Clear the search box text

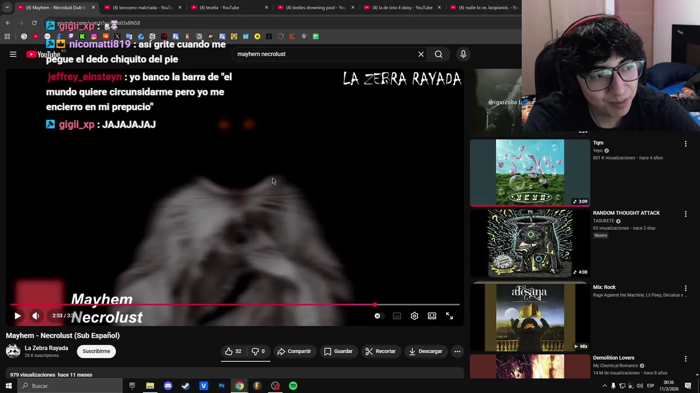pyautogui.click(x=421, y=54)
